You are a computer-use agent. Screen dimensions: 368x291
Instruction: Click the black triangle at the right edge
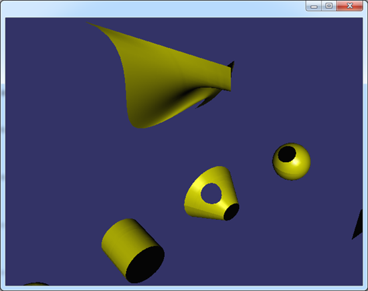(x=358, y=225)
